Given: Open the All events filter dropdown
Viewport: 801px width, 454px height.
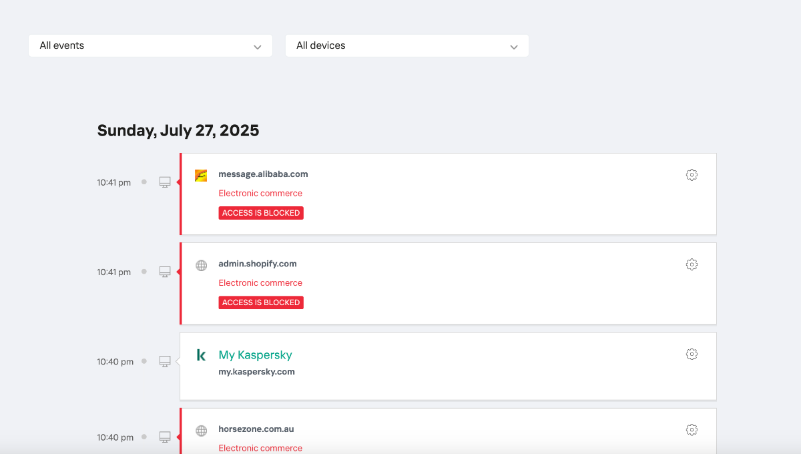Looking at the screenshot, I should (150, 45).
